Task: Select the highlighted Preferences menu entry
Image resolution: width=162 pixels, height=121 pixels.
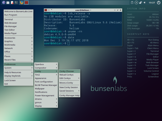Action: [18, 64]
